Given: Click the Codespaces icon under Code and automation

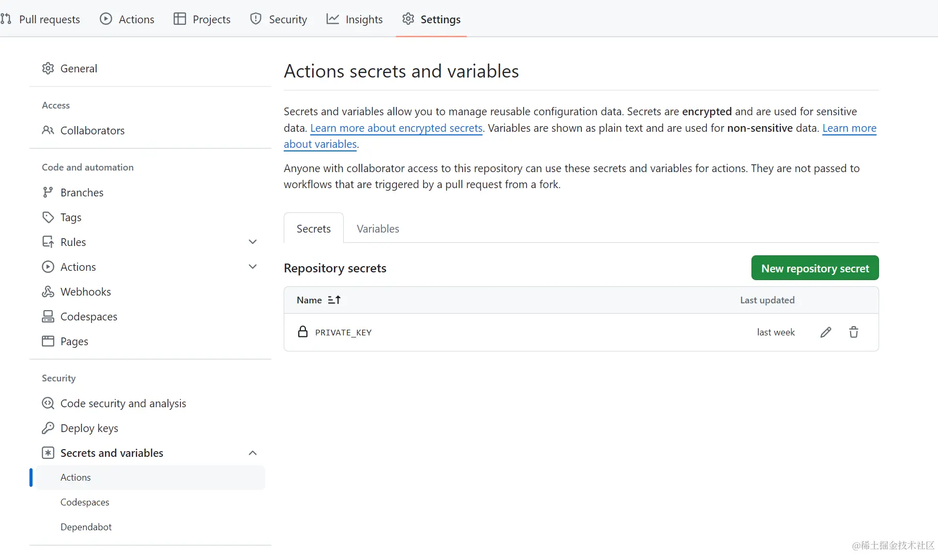Looking at the screenshot, I should [x=48, y=317].
